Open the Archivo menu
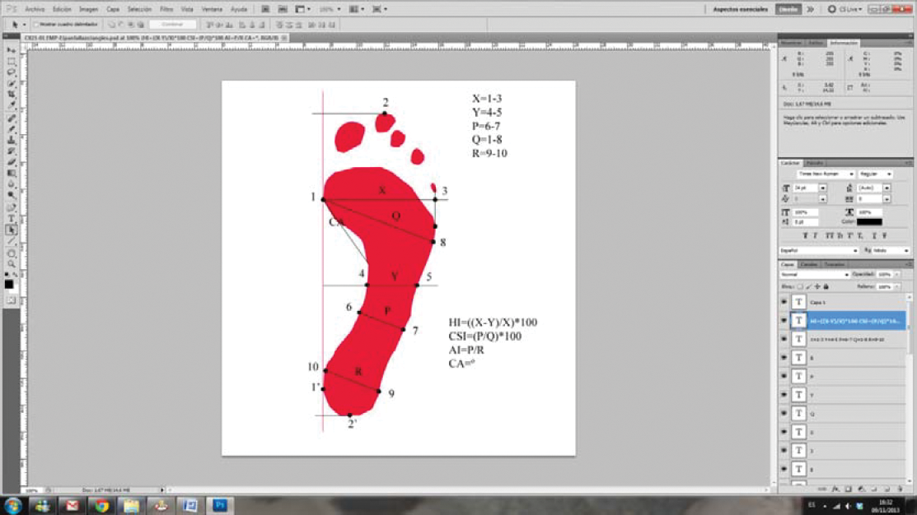 35,9
